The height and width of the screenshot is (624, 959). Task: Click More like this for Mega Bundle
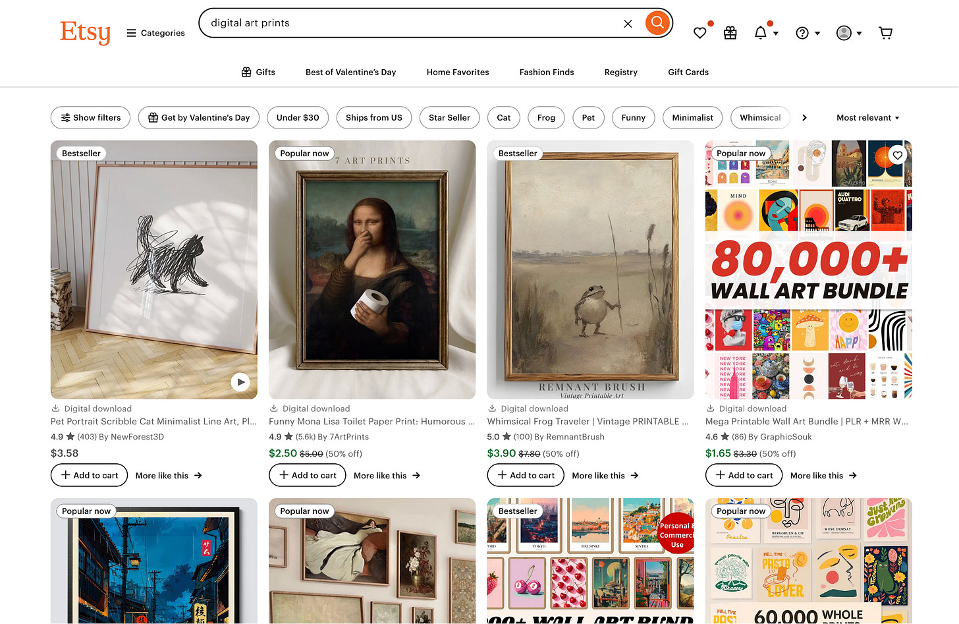[823, 476]
